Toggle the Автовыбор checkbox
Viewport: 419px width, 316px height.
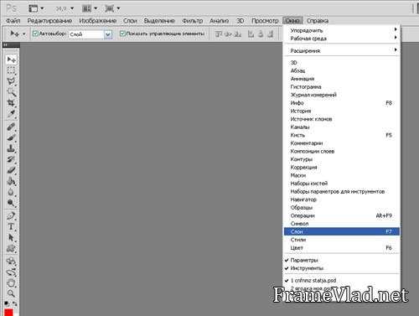click(35, 34)
